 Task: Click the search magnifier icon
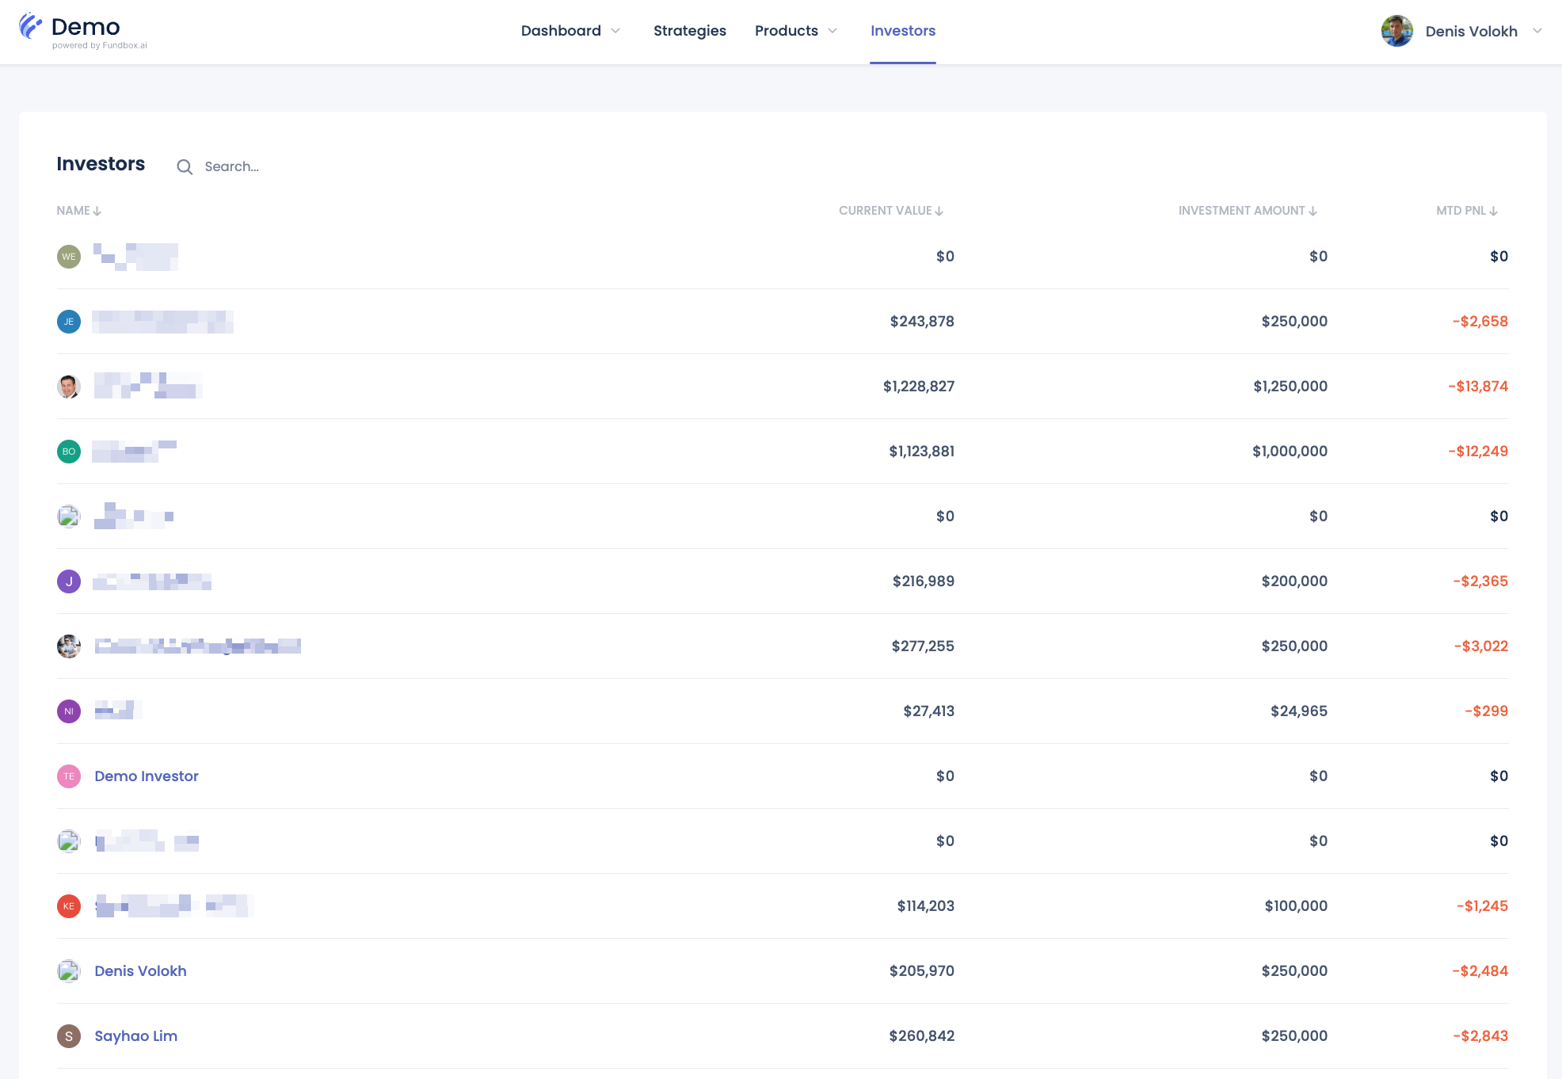click(x=185, y=166)
